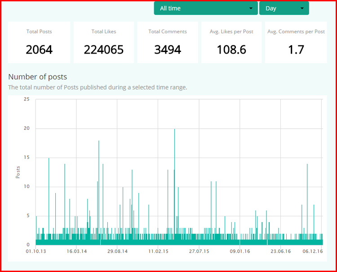Screen dimensions: 337x272
Task: Click the y-axis value 10
Action: click(27, 187)
